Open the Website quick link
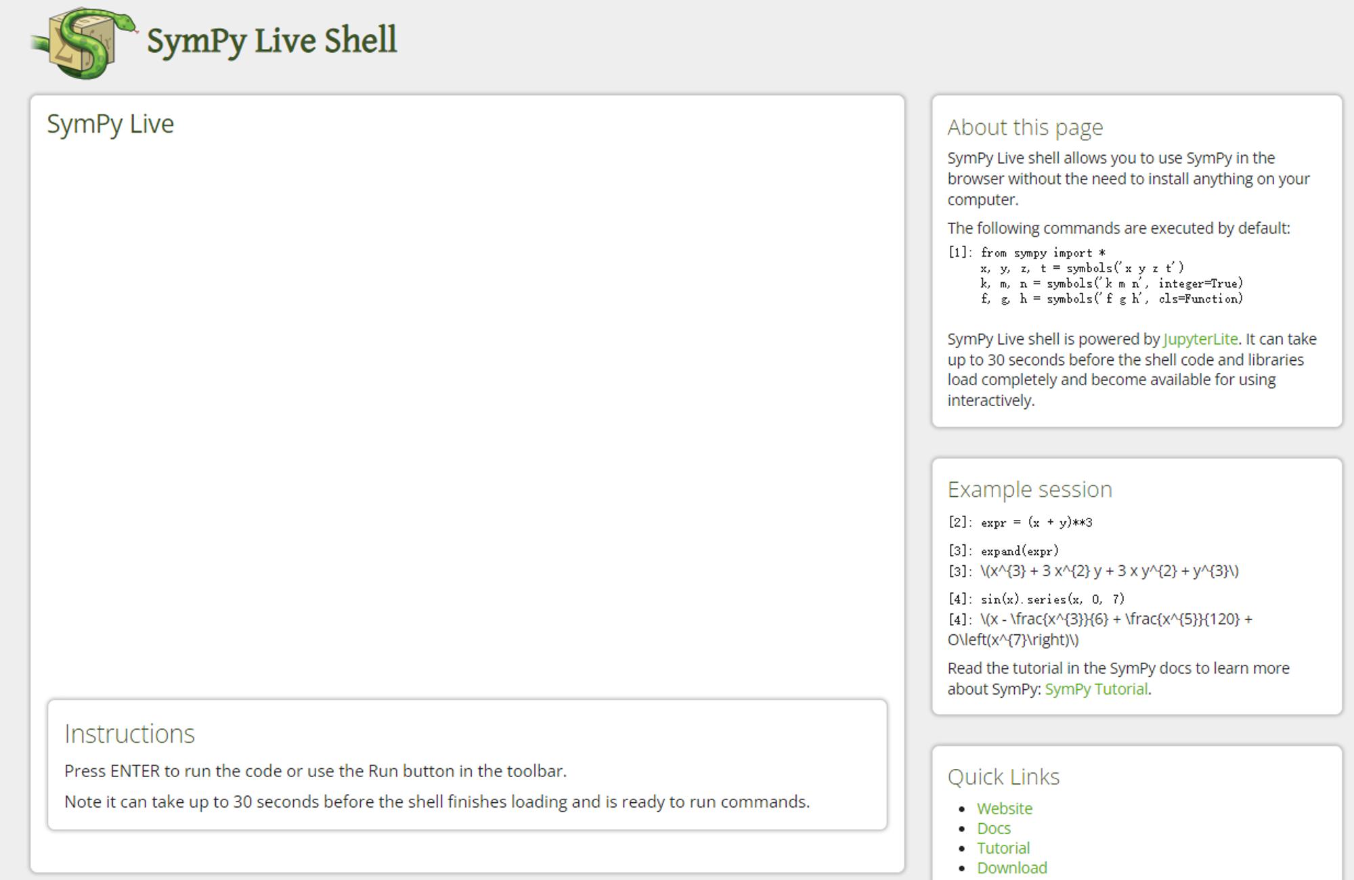1354x880 pixels. click(x=1005, y=808)
